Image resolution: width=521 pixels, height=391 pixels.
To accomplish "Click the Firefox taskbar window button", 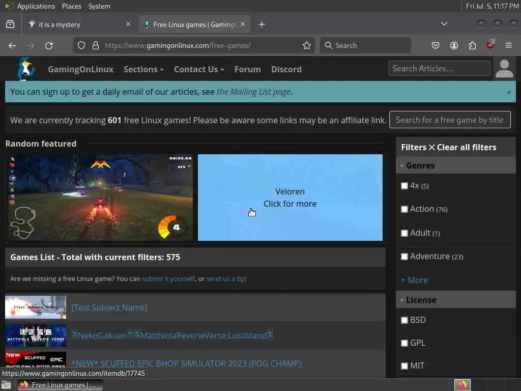I will (60, 385).
